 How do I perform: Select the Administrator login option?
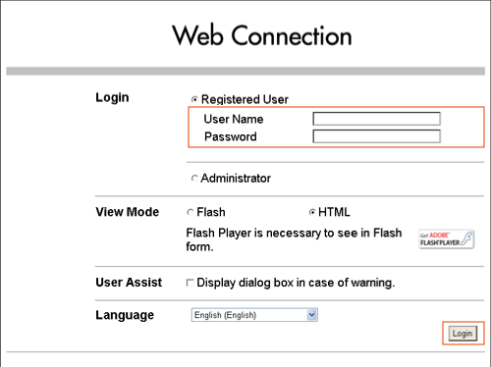click(194, 179)
